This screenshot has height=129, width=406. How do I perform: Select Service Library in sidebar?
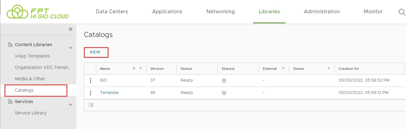pyautogui.click(x=31, y=113)
